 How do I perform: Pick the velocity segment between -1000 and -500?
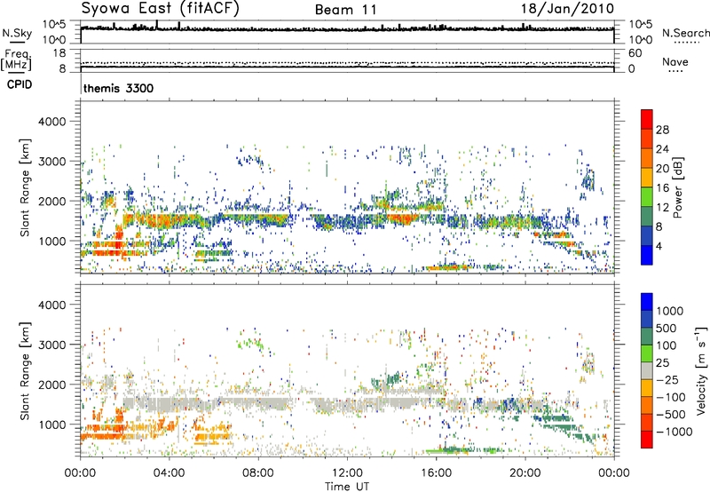click(647, 422)
